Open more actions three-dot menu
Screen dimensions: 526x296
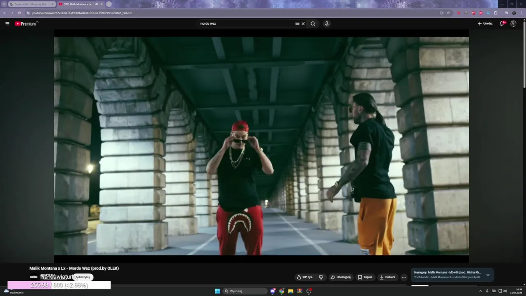(x=404, y=277)
